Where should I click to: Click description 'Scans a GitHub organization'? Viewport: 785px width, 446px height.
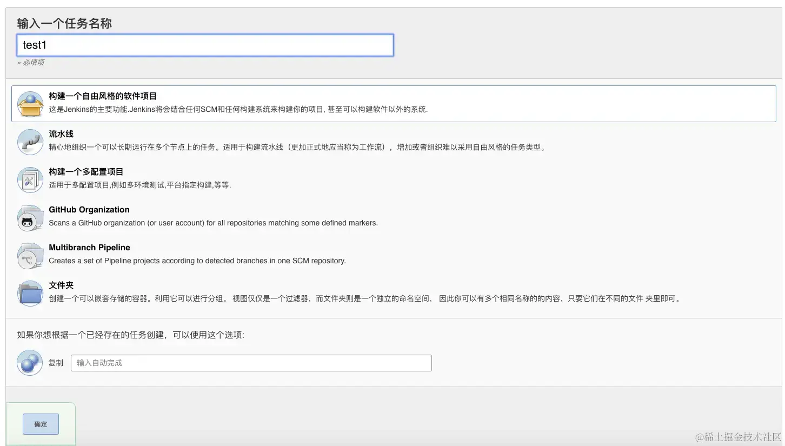point(214,223)
